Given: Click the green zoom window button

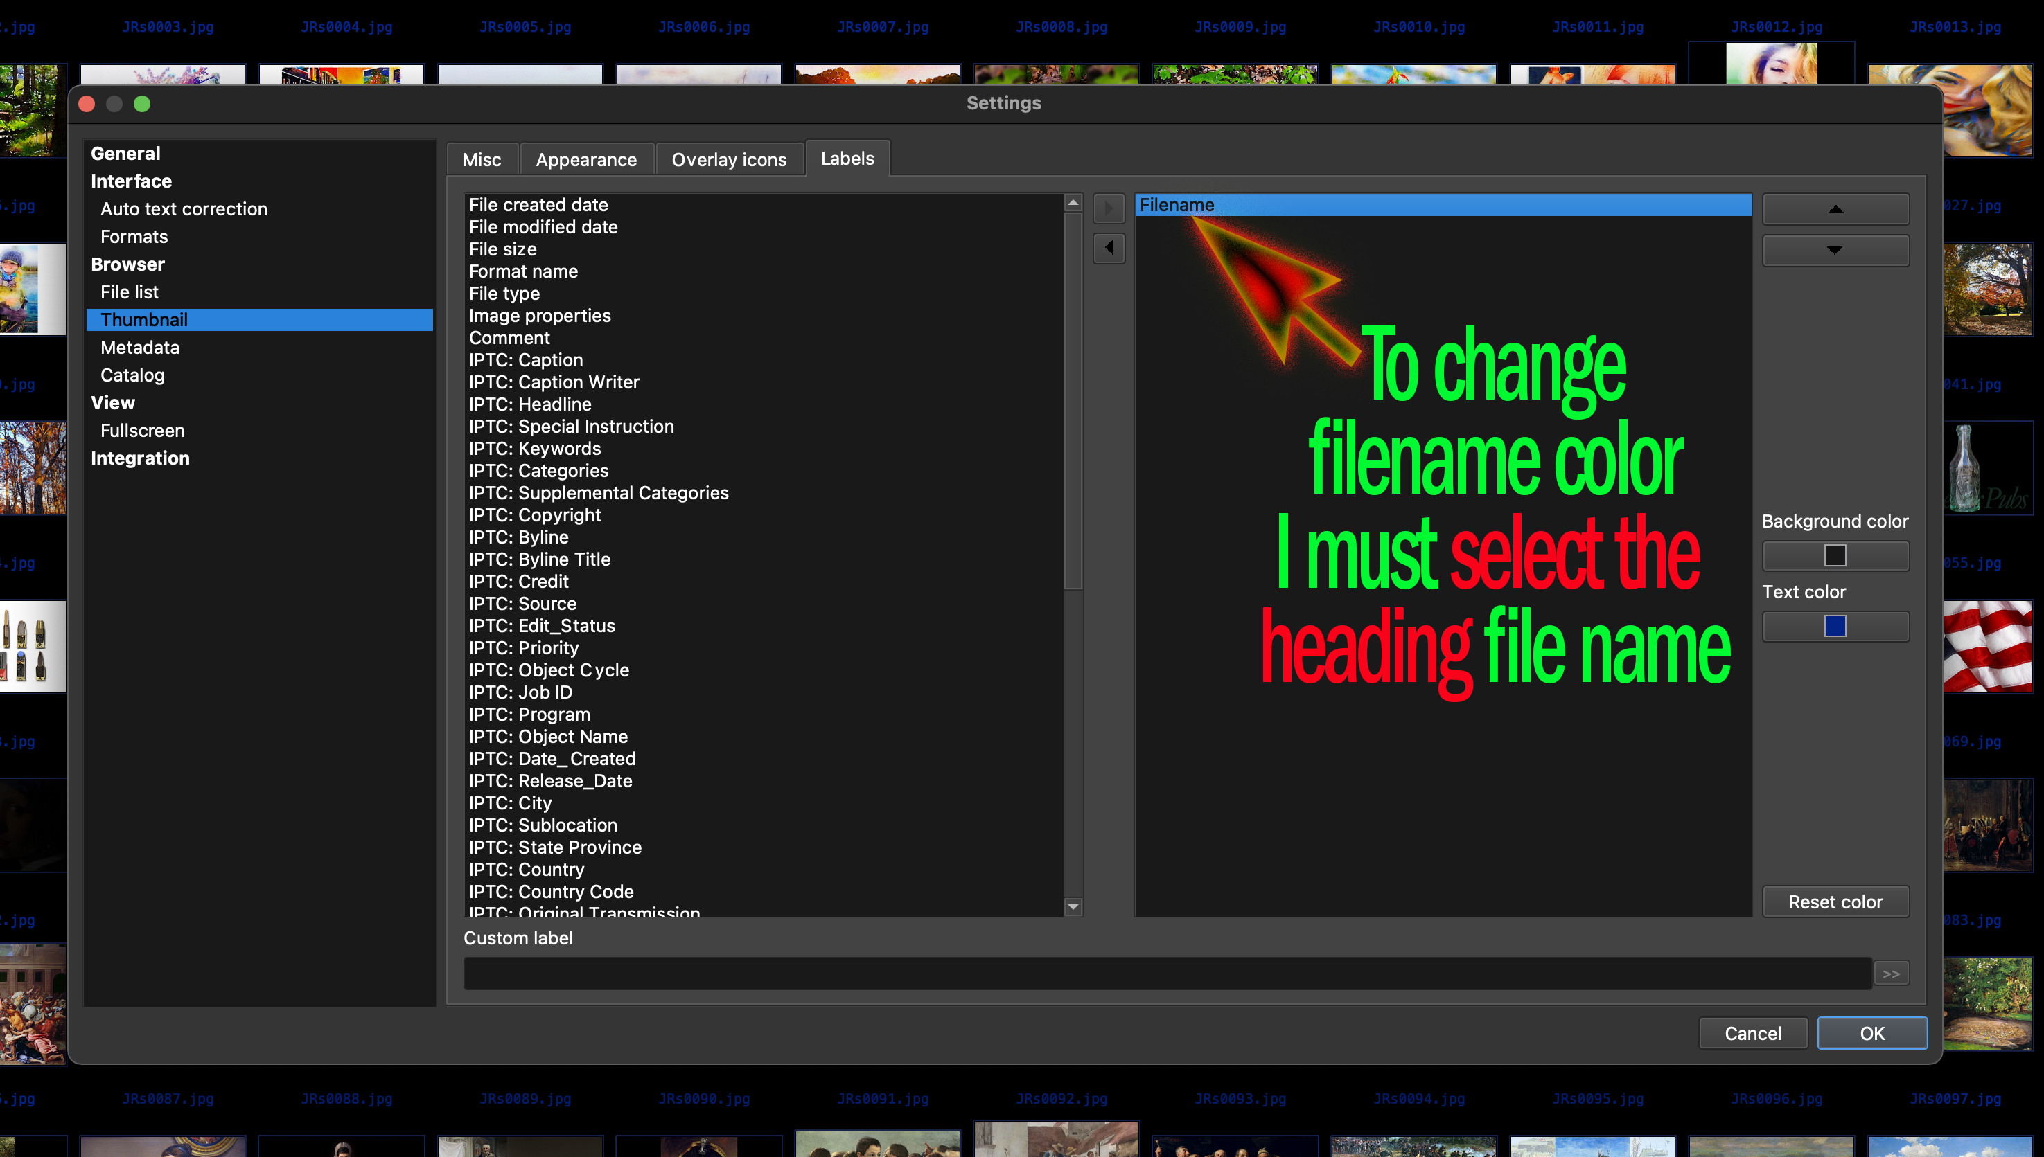Looking at the screenshot, I should (x=142, y=104).
